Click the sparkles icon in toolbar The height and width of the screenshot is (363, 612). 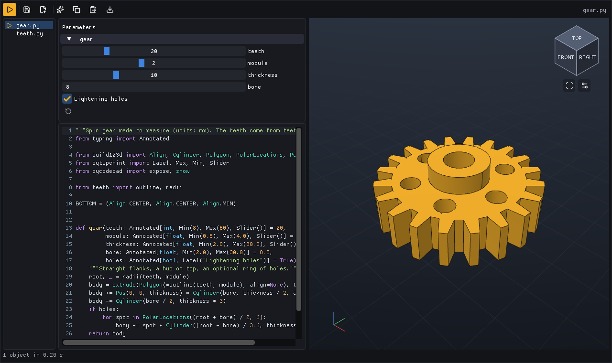click(60, 10)
